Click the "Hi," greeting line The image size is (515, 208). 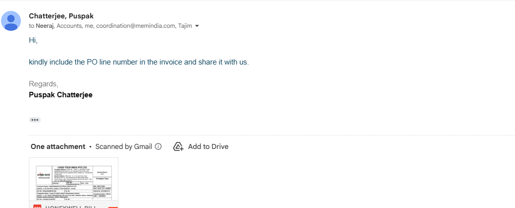33,40
